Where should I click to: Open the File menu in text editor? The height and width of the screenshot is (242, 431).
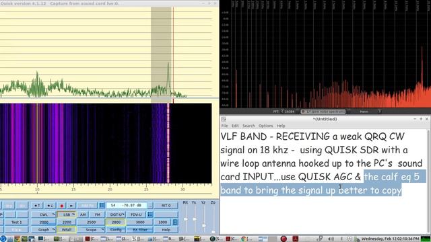coord(224,126)
